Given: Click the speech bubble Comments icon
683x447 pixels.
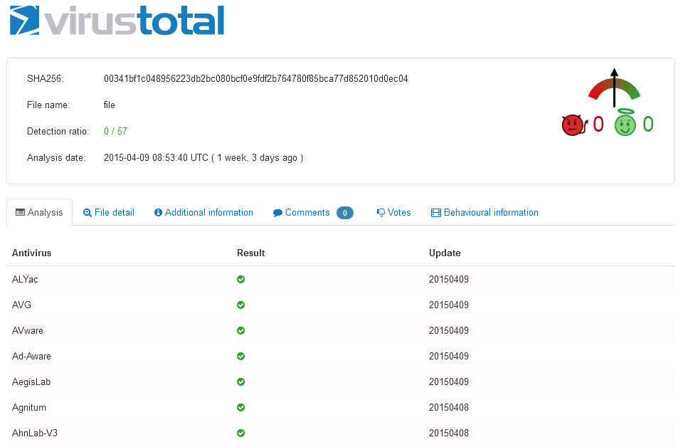Looking at the screenshot, I should point(277,213).
